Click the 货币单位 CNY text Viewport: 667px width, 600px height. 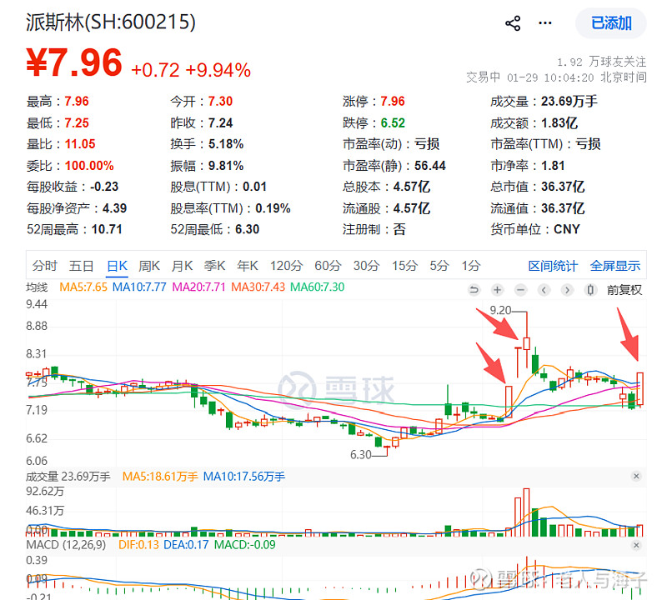pyautogui.click(x=567, y=229)
